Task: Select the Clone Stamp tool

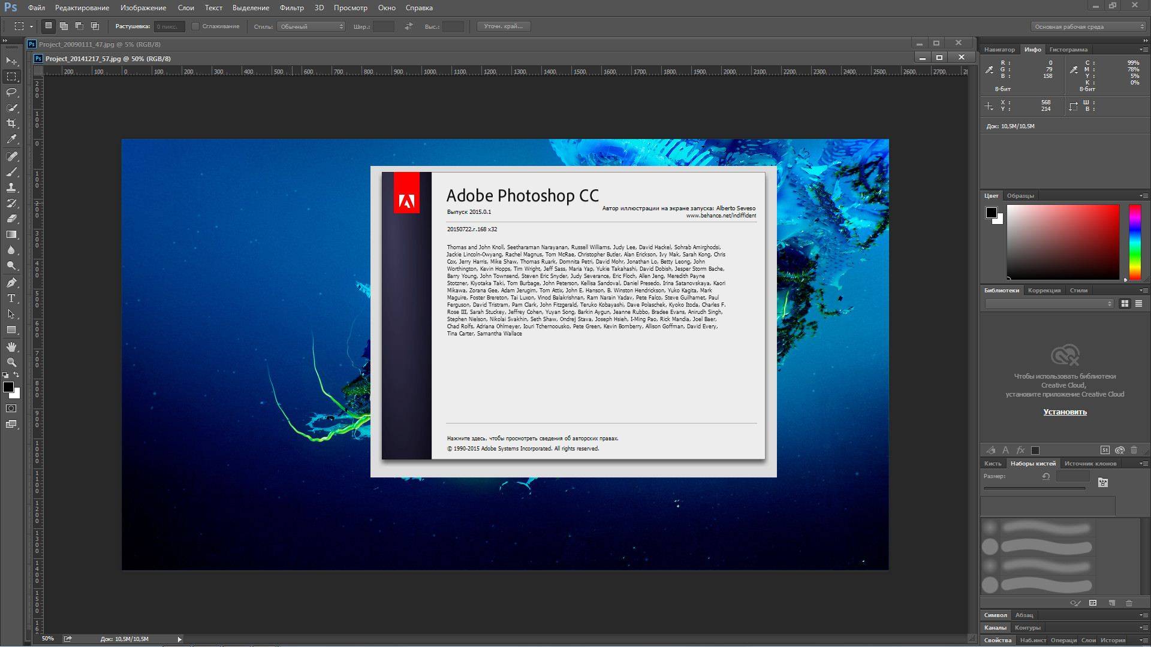Action: tap(11, 188)
